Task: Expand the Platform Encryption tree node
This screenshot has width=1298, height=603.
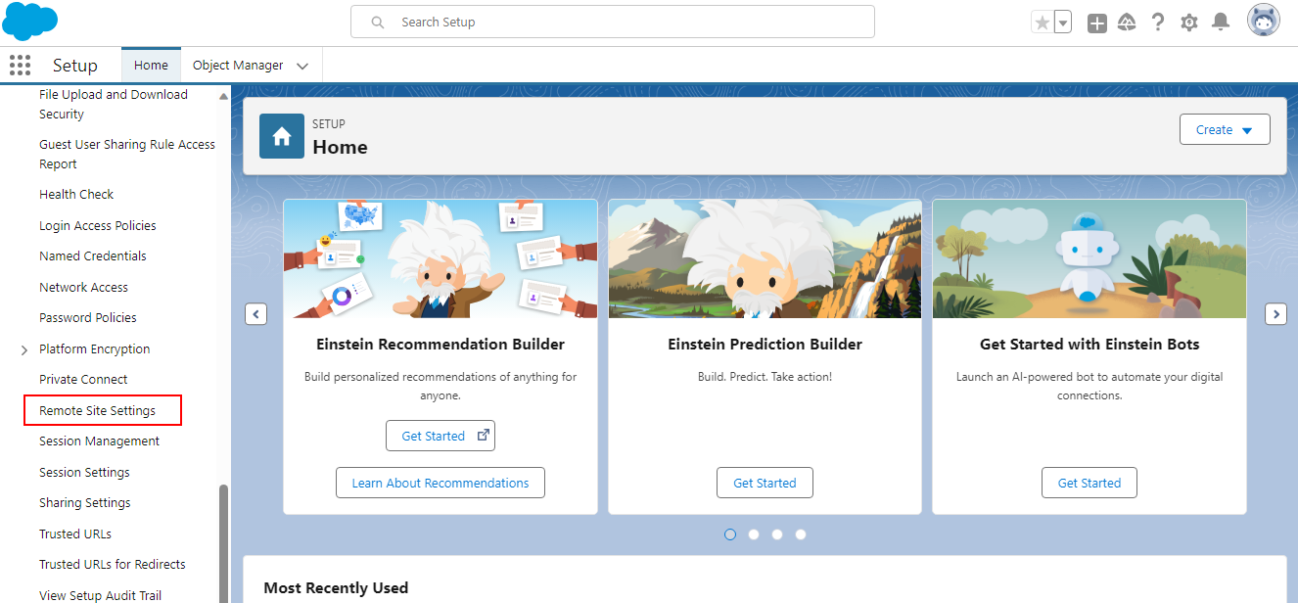Action: click(x=24, y=350)
